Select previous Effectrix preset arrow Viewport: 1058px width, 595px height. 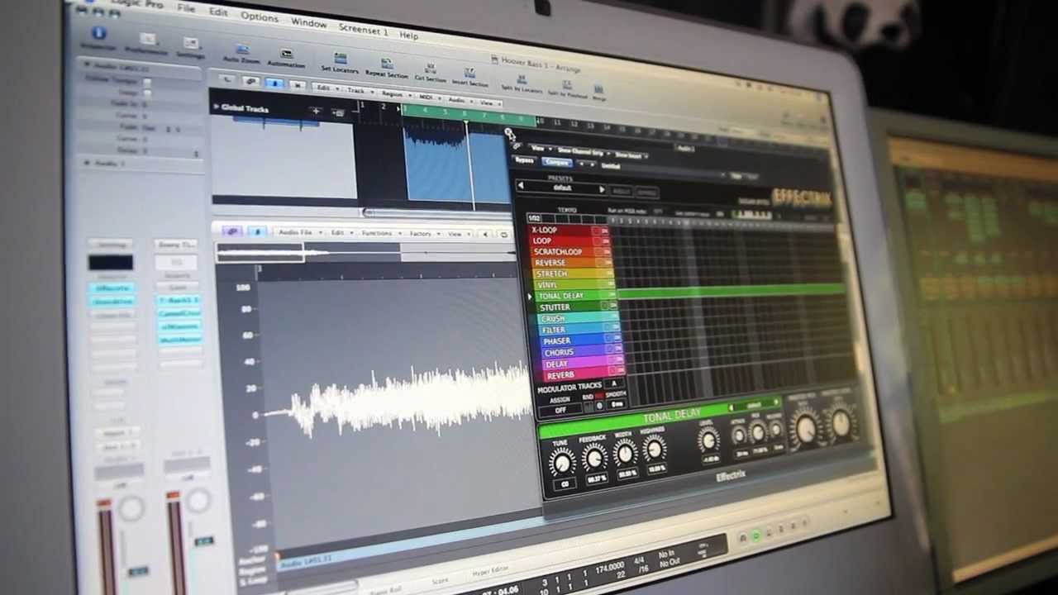[521, 185]
